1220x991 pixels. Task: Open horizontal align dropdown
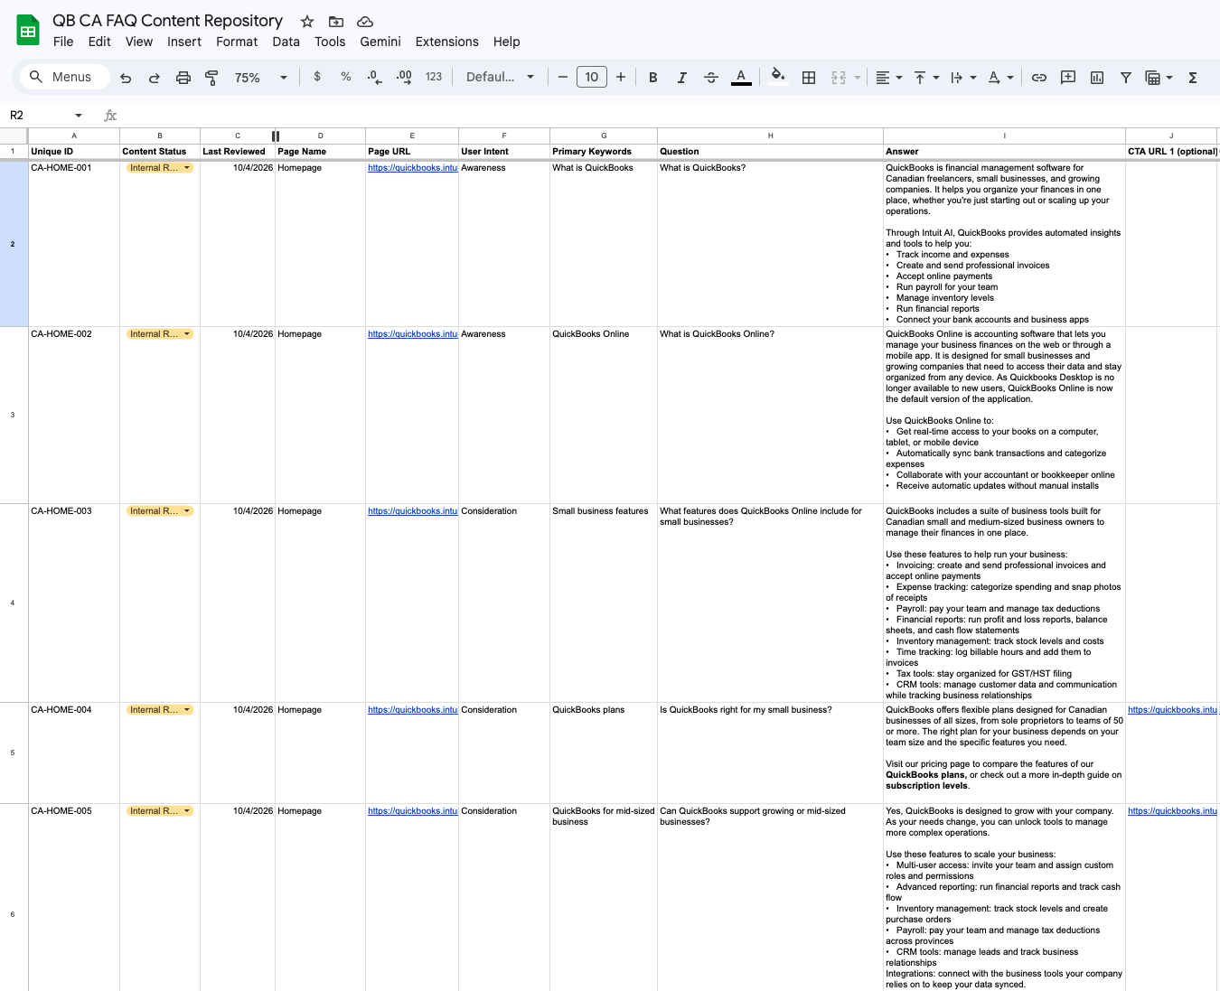coord(889,78)
